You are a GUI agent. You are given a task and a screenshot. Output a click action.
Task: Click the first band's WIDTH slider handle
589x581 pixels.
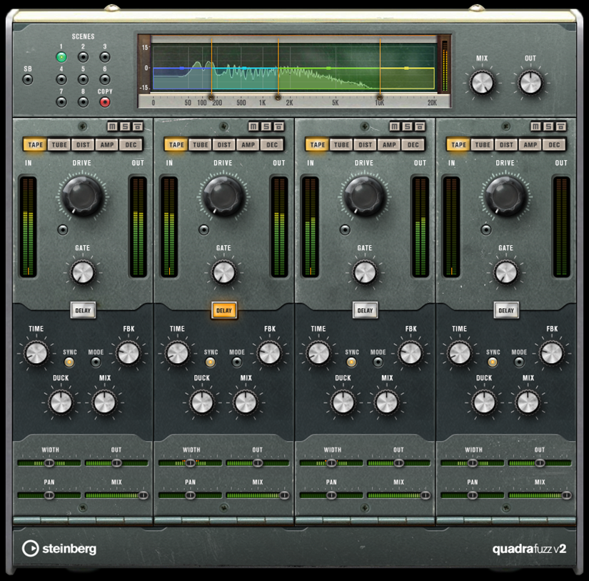pos(49,463)
